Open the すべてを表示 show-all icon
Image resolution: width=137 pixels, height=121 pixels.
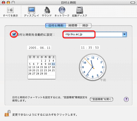pyautogui.click(x=10, y=12)
